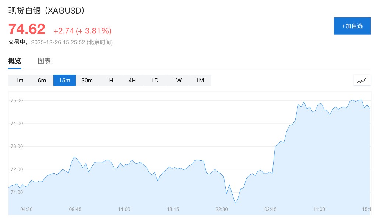Viewport: 377px width, 218px height.
Task: Click the chart's lowest dip point
Action: click(235, 203)
